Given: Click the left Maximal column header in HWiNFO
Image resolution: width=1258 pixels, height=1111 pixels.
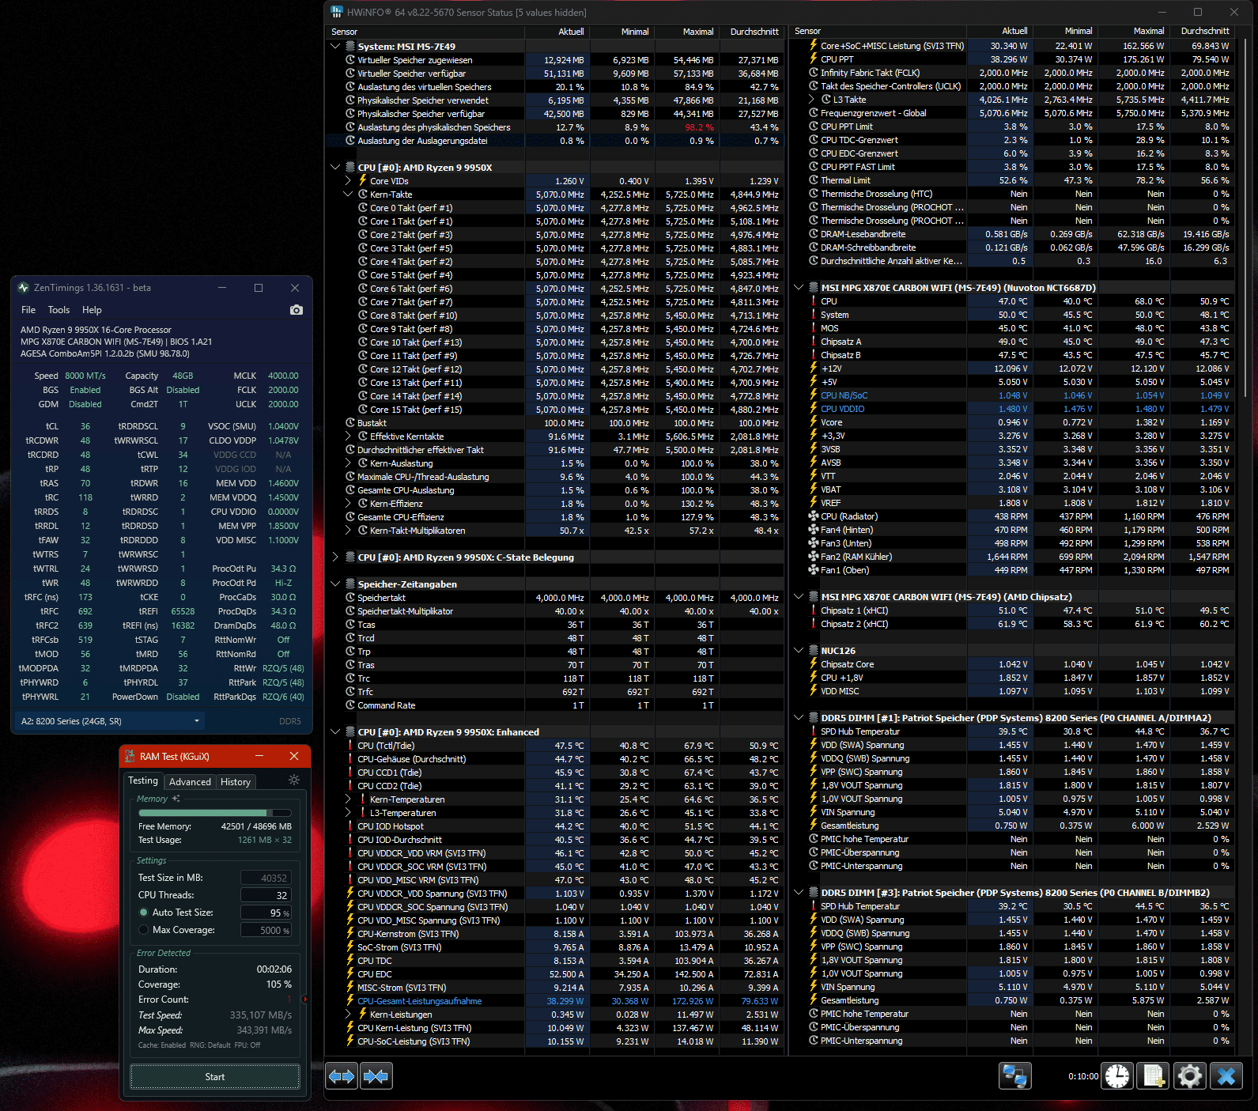Looking at the screenshot, I should pos(686,32).
